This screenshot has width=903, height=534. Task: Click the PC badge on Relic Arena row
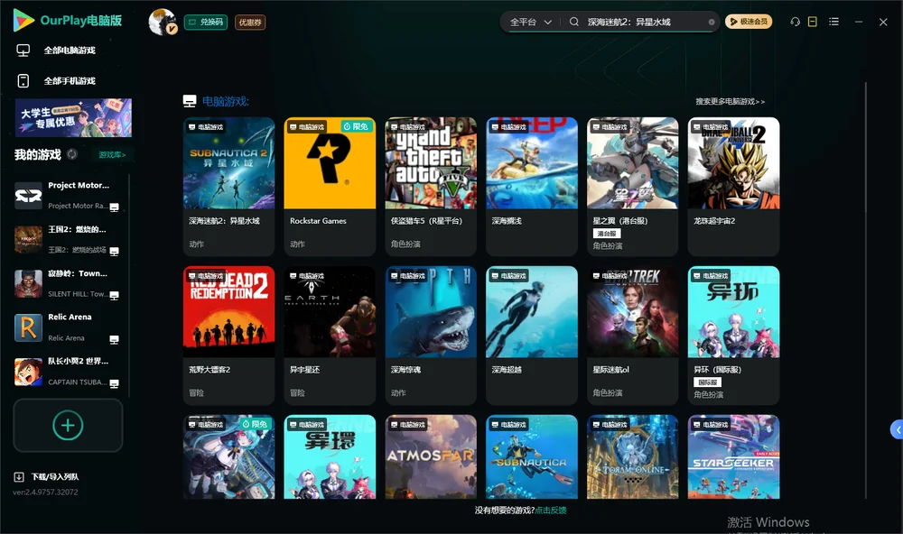(x=114, y=339)
